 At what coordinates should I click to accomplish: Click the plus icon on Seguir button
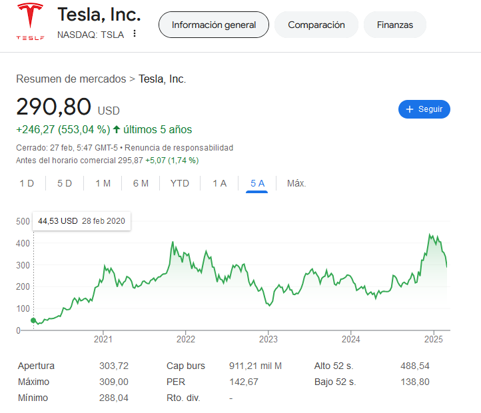[410, 109]
